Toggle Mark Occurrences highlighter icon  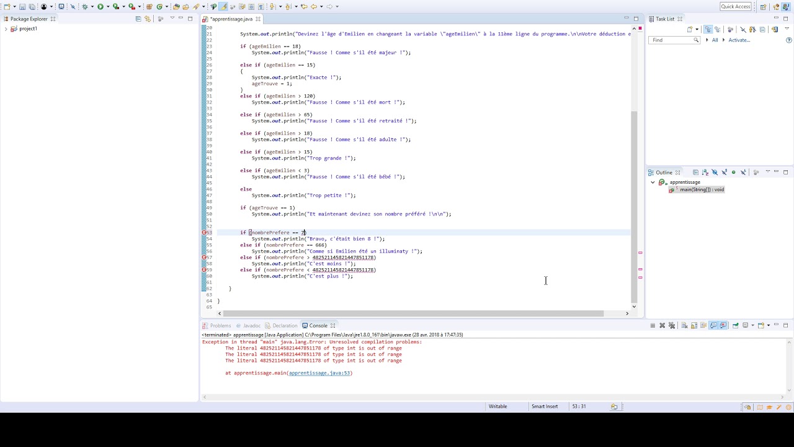click(223, 7)
